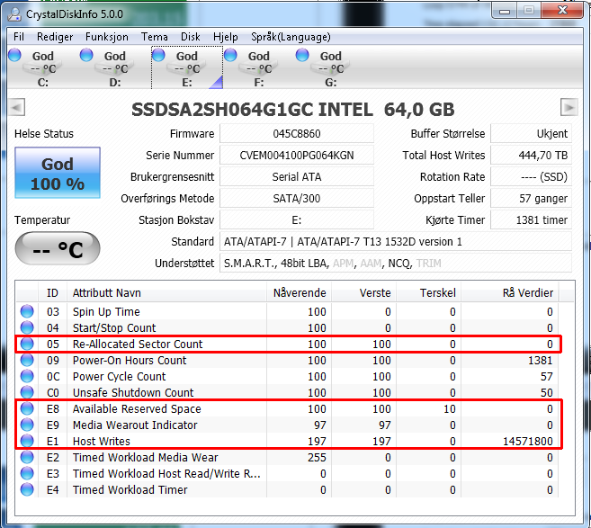Viewport: 591px width, 528px height.
Task: Select the Unsafe Shutdown Count raw value 50
Action: click(x=547, y=393)
